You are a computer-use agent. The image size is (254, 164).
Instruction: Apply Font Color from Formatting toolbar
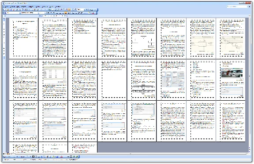tap(93, 13)
